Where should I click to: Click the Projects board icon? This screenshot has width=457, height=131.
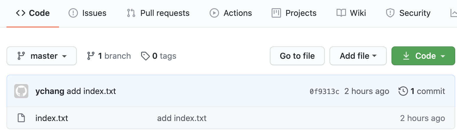pyautogui.click(x=276, y=13)
